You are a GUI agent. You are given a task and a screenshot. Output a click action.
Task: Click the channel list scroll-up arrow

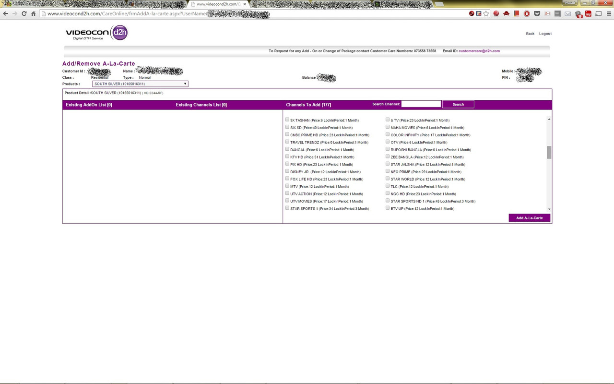click(549, 119)
